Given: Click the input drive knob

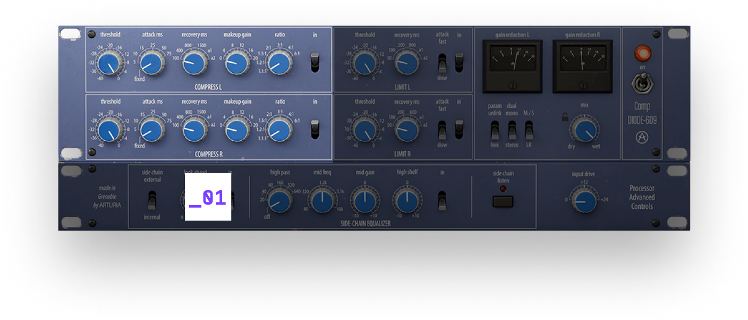Looking at the screenshot, I should (584, 201).
